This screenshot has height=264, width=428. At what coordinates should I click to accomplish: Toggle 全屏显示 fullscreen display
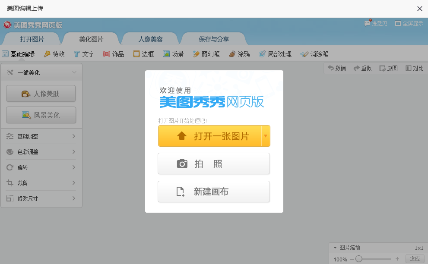[409, 24]
